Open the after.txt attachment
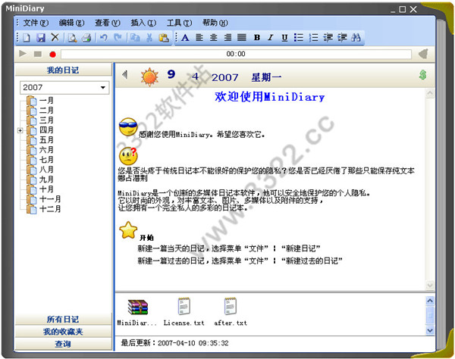Viewport: 455px width, 359px height. click(x=231, y=312)
